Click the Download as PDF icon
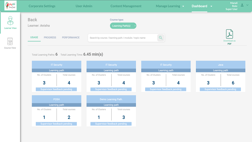Viewport: 252px width, 142px height. 229,34
